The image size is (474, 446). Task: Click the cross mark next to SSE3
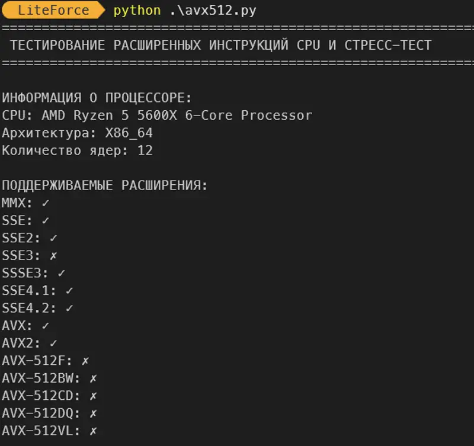(54, 256)
